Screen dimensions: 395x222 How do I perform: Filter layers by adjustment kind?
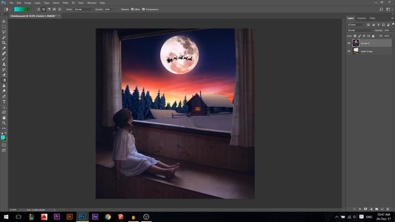tap(373, 25)
